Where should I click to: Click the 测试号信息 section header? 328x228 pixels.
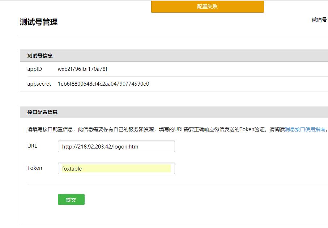coord(40,56)
